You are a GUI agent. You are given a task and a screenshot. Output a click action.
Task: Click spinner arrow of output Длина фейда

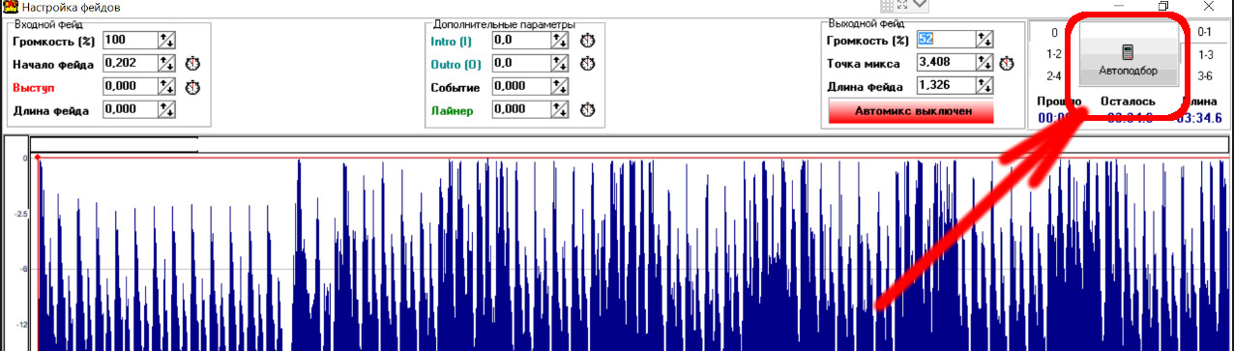(x=985, y=86)
